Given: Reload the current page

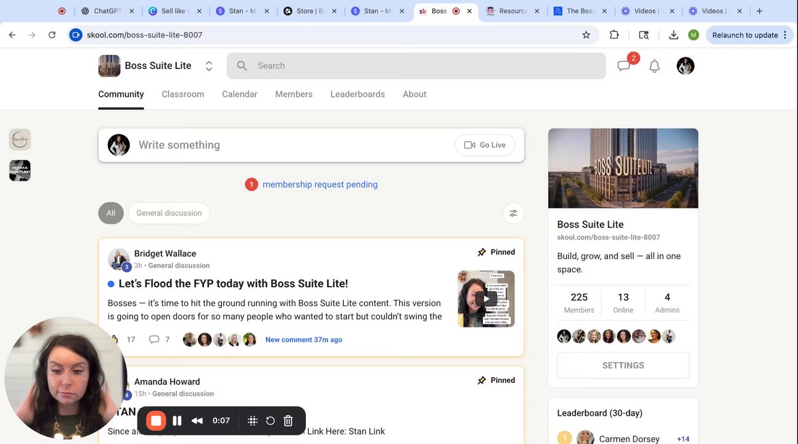Looking at the screenshot, I should [52, 35].
